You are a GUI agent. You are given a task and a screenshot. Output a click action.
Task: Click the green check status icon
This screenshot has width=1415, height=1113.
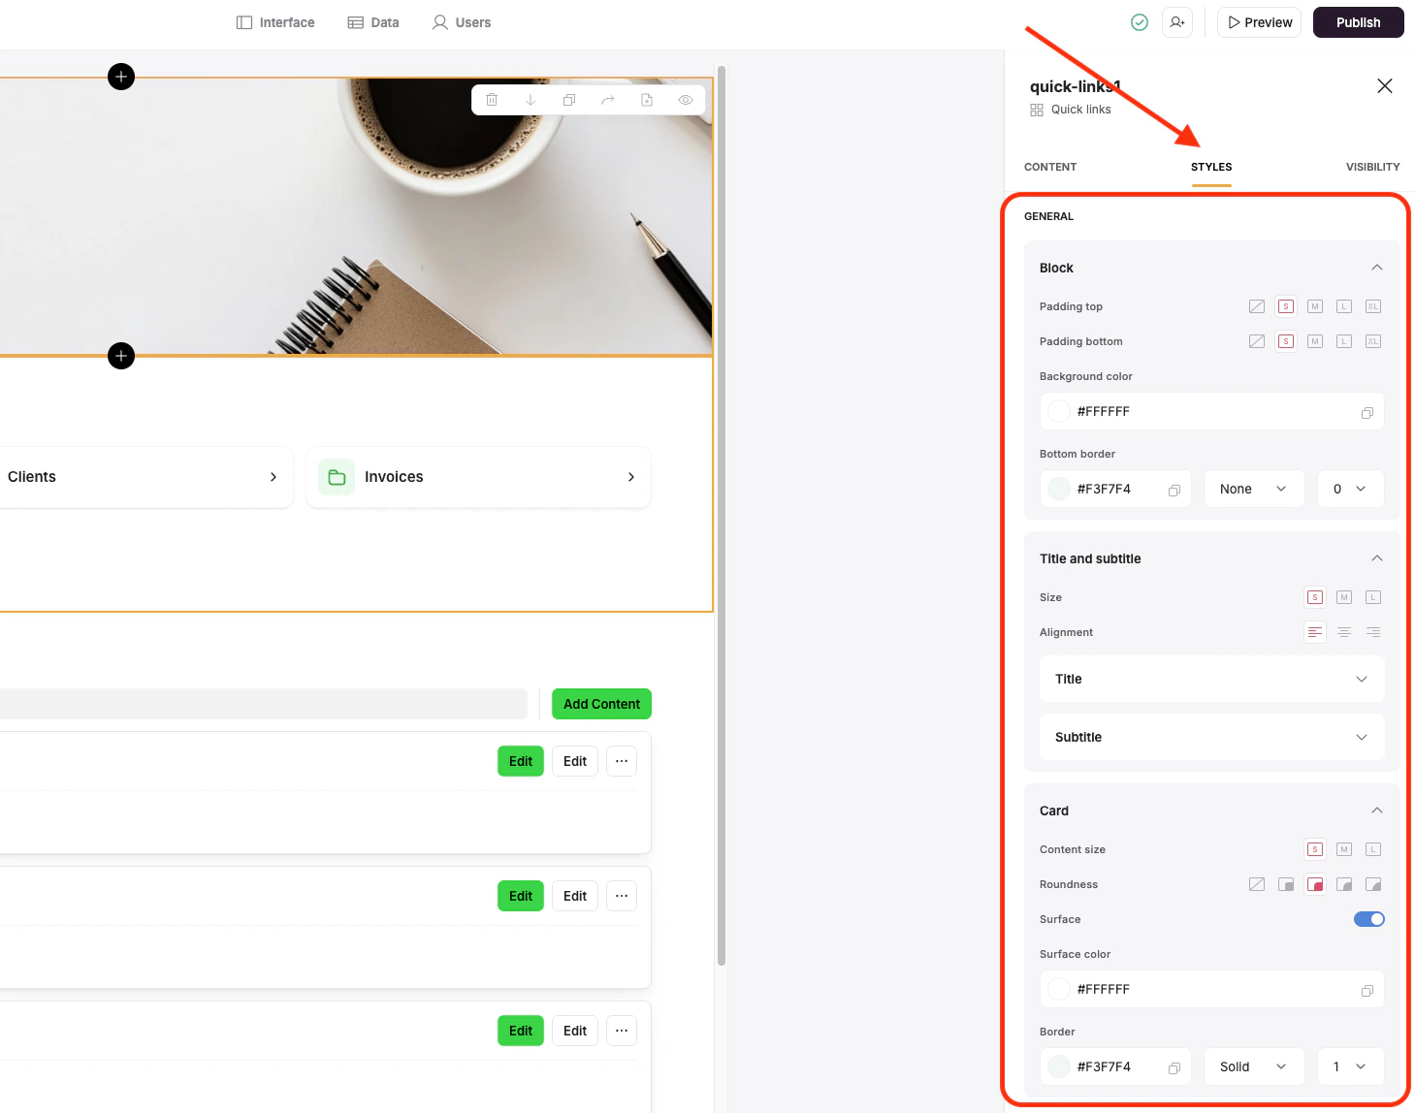point(1140,22)
